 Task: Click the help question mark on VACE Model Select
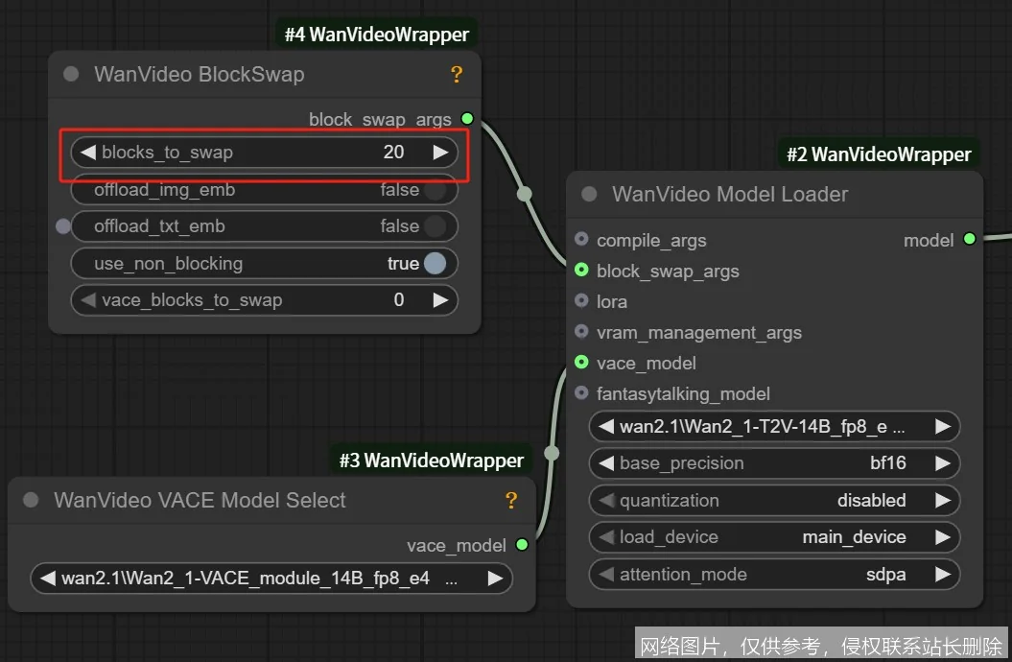pos(511,500)
